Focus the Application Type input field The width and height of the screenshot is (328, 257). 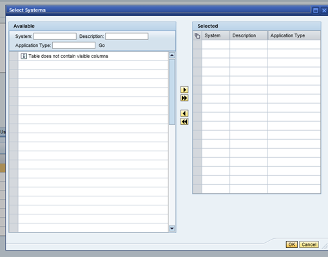tap(74, 45)
